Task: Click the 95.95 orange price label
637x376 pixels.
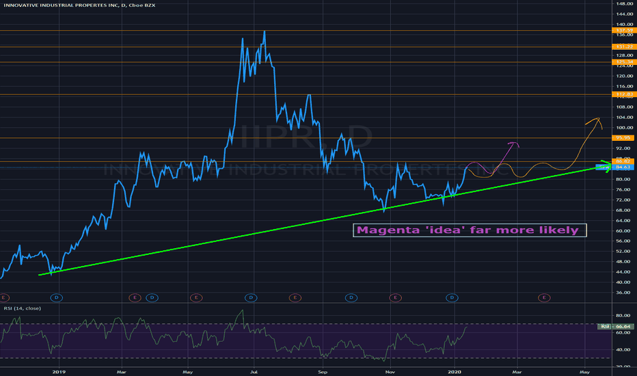Action: [x=623, y=138]
